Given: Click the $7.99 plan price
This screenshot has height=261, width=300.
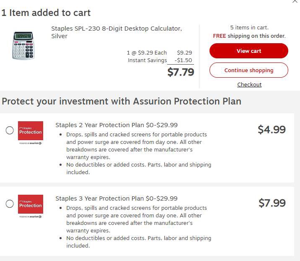Looking at the screenshot, I should [x=272, y=203].
